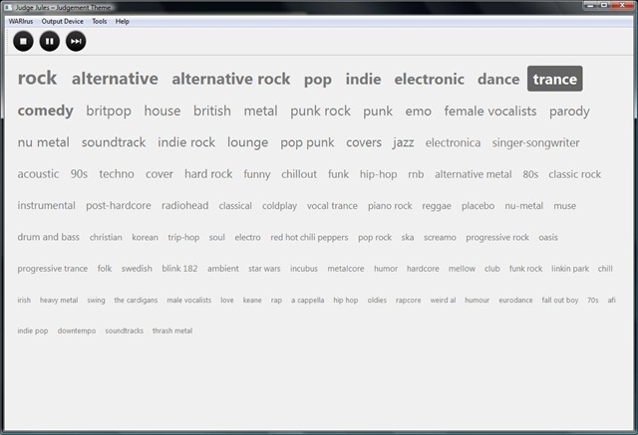Pick the vocal trance tag

click(332, 206)
